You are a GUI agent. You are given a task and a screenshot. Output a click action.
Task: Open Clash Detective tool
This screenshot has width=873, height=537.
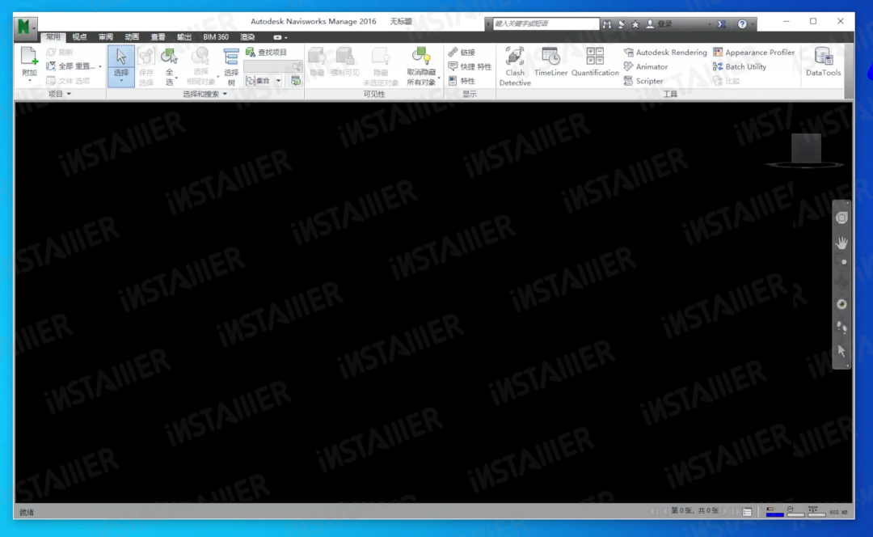click(515, 66)
